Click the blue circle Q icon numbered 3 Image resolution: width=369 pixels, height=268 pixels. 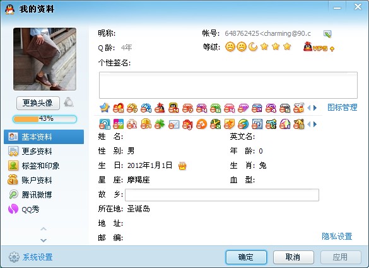(x=105, y=124)
